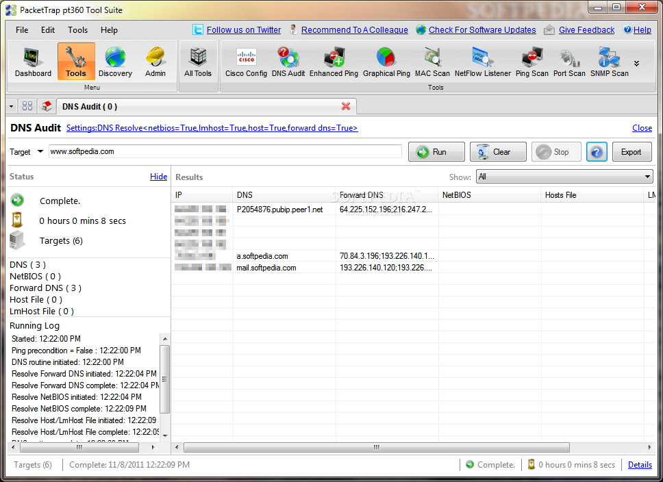This screenshot has height=482, width=663.
Task: Sort by Forward DNS column header
Action: pyautogui.click(x=386, y=195)
